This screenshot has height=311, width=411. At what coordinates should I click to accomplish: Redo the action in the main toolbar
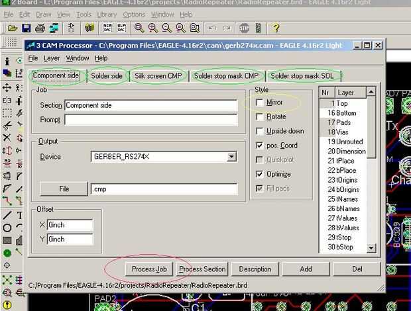(x=226, y=28)
